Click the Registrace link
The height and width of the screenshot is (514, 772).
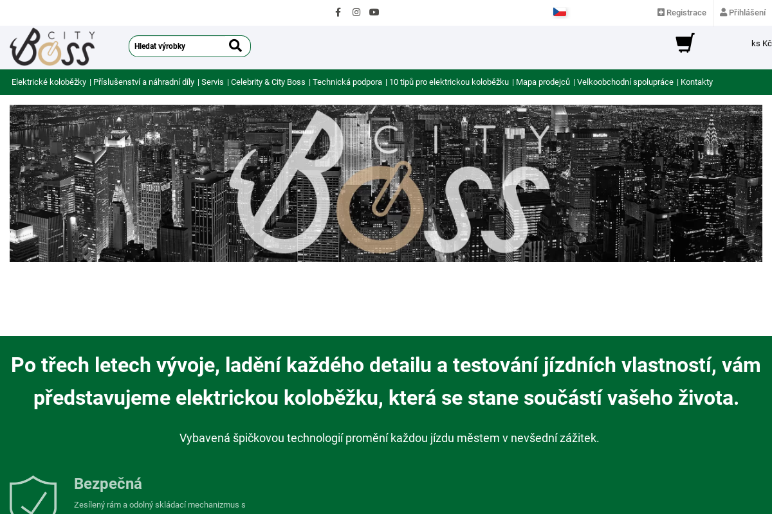coord(682,12)
